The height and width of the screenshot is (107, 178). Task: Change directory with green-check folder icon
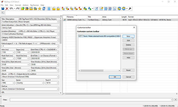click(23, 8)
